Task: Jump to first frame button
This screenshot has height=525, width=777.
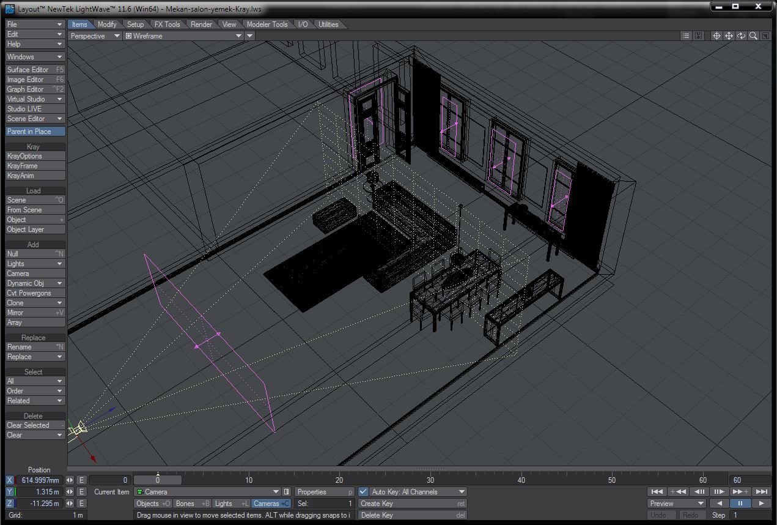Action: pyautogui.click(x=657, y=491)
